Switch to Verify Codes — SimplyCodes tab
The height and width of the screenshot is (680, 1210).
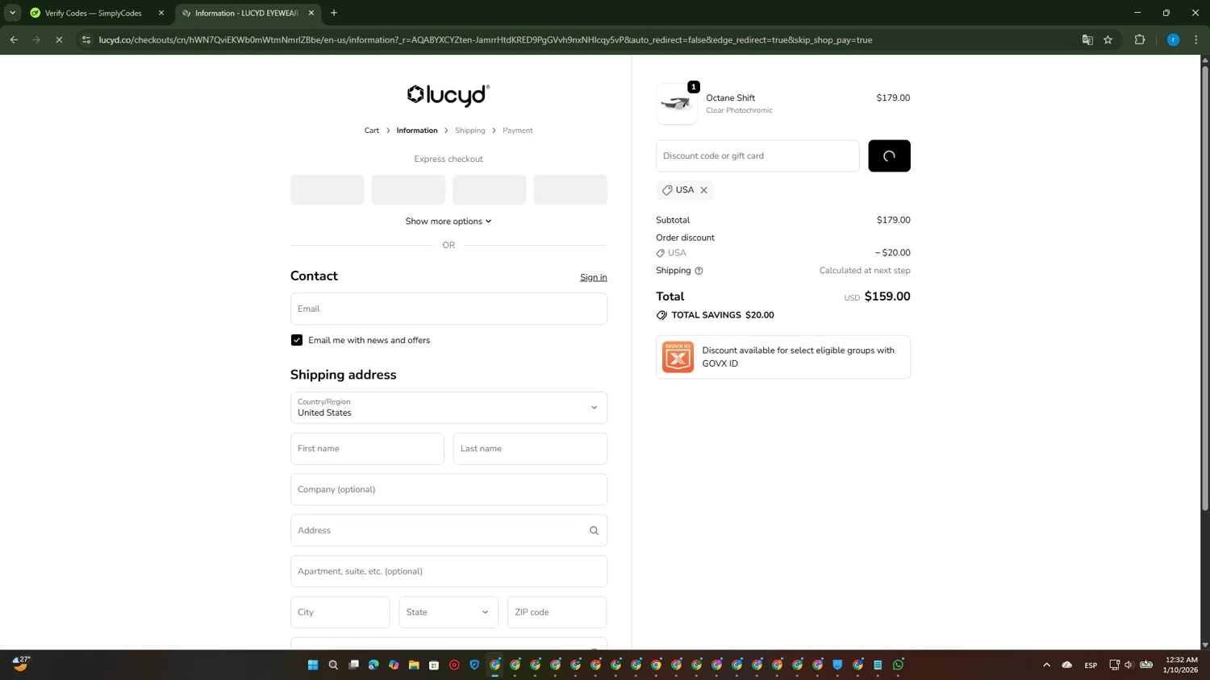(x=97, y=13)
